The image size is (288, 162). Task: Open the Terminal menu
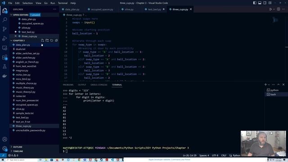coord(63,3)
